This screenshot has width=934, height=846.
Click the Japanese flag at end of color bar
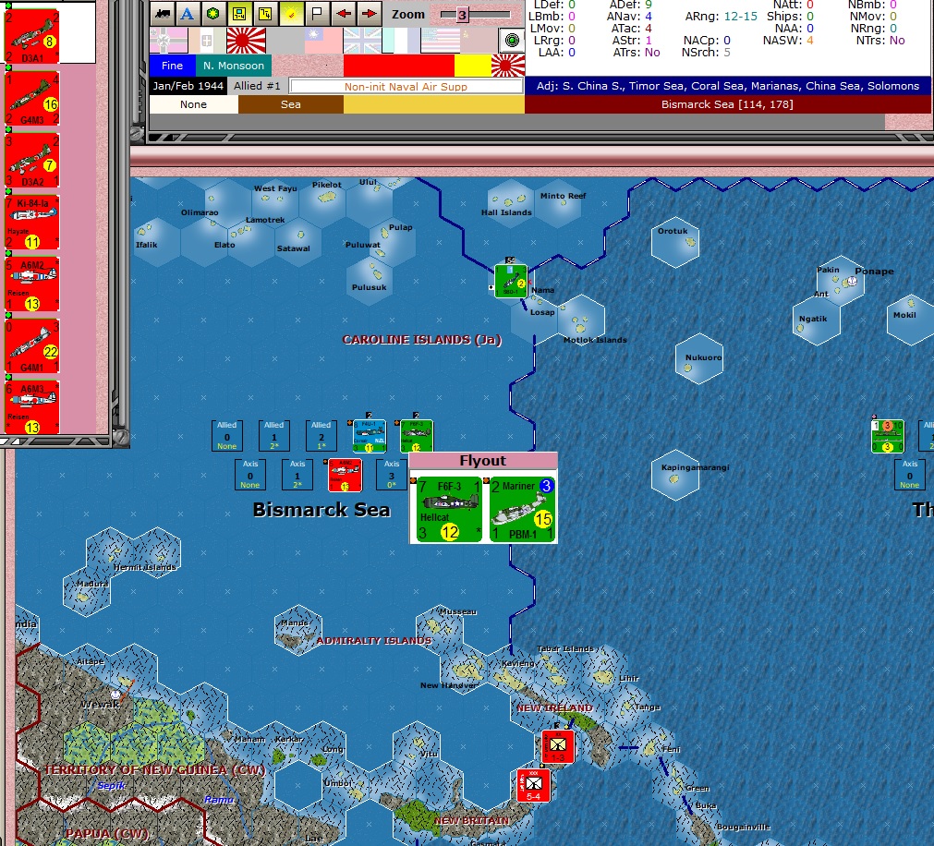(x=508, y=66)
